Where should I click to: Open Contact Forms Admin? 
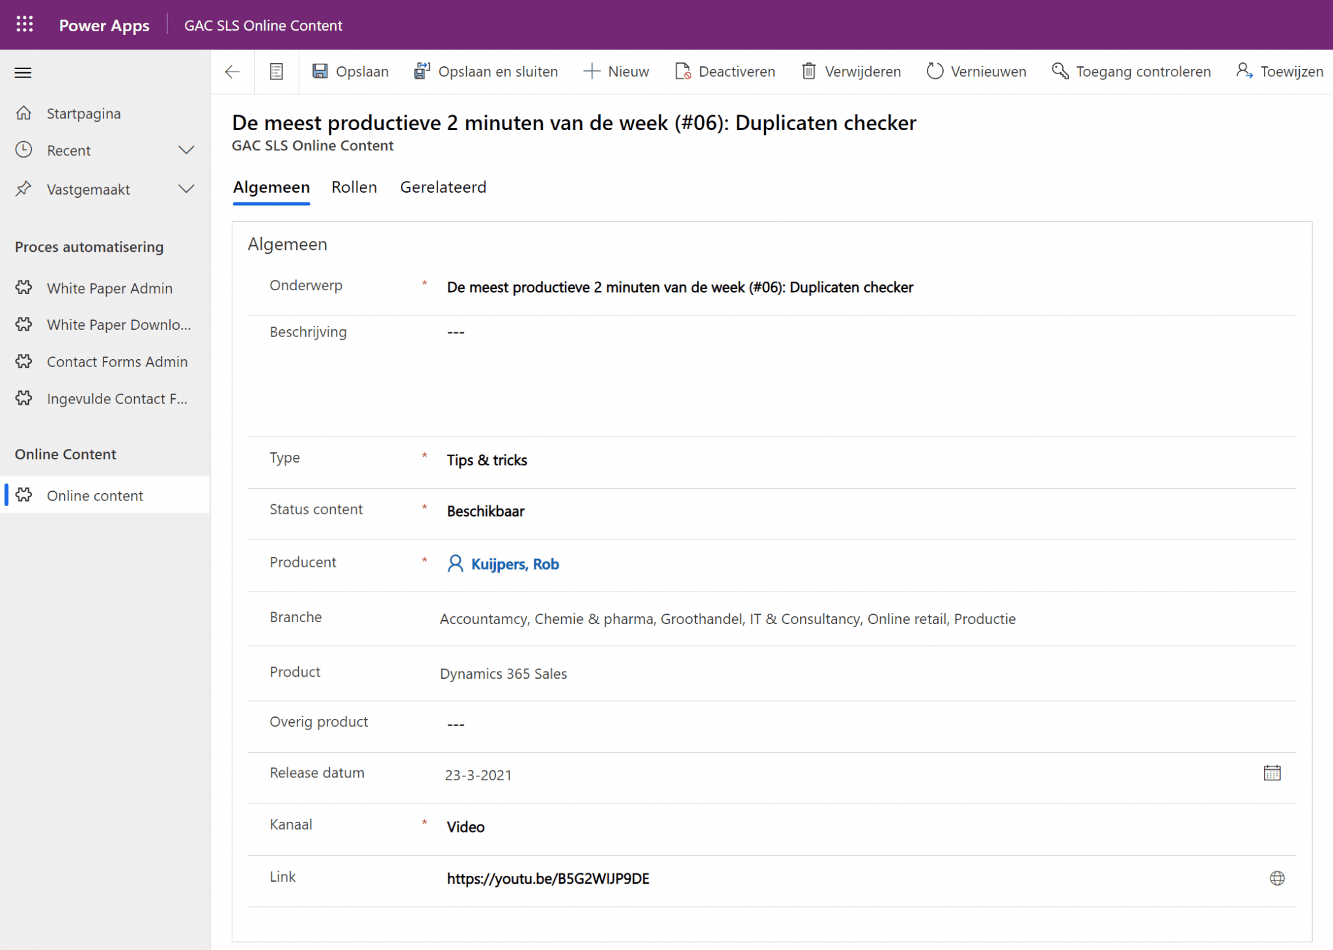click(x=105, y=362)
